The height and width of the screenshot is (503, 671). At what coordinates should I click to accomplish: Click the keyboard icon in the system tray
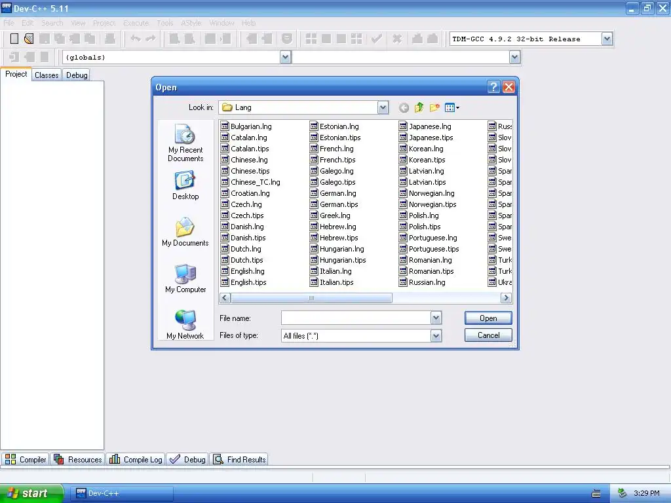596,494
